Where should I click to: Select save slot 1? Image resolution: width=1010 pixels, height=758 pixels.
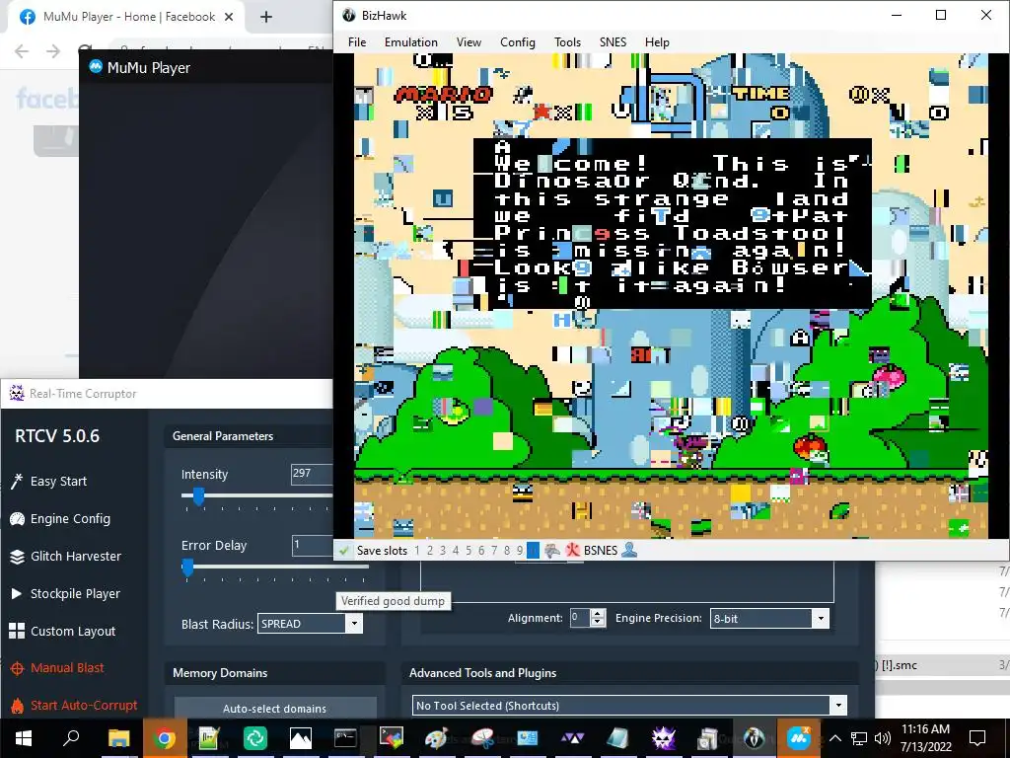pyautogui.click(x=417, y=551)
